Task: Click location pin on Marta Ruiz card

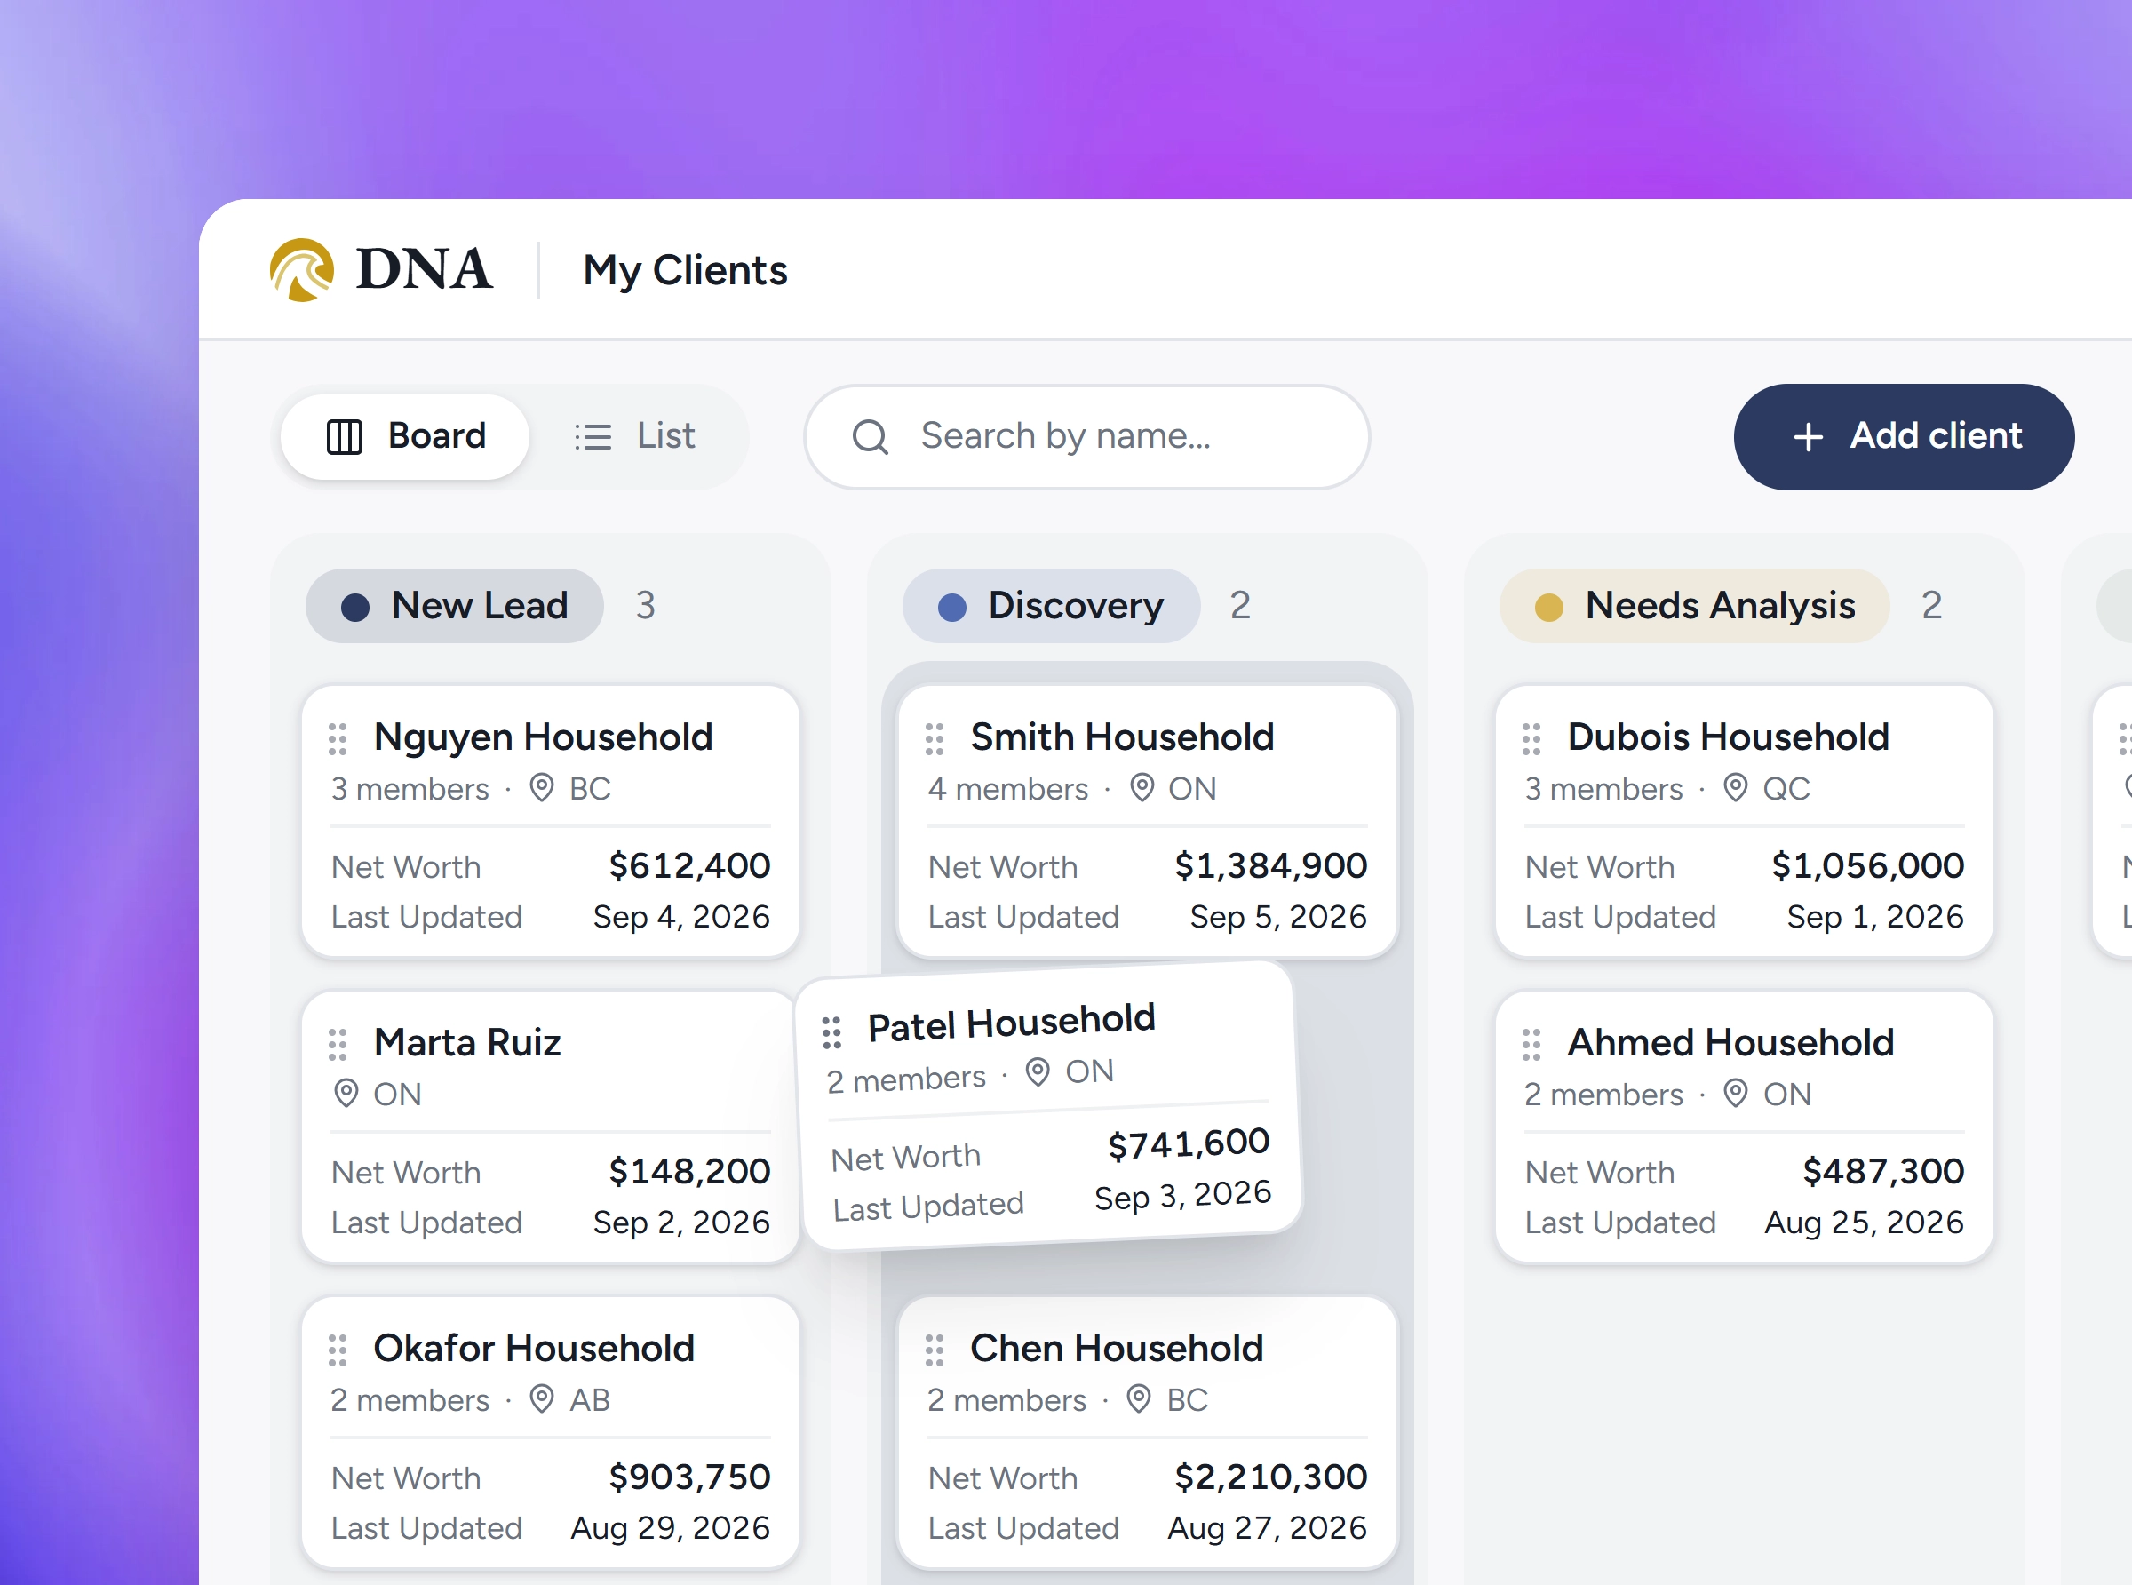Action: coord(346,1093)
